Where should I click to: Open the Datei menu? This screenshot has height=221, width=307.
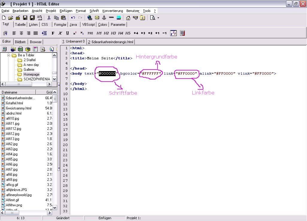click(x=5, y=11)
